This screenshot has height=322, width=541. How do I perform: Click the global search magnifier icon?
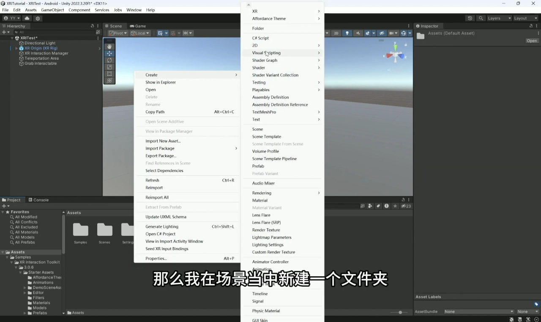click(x=481, y=18)
